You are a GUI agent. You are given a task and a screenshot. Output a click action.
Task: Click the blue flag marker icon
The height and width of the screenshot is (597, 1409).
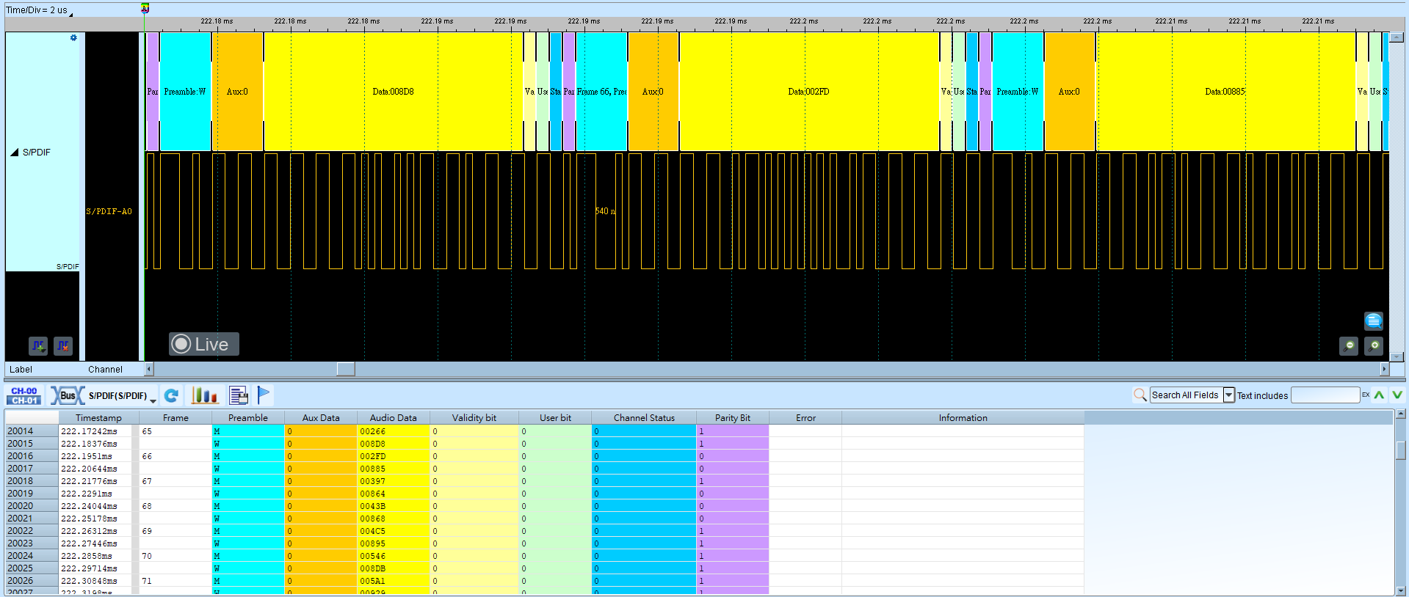[x=264, y=395]
